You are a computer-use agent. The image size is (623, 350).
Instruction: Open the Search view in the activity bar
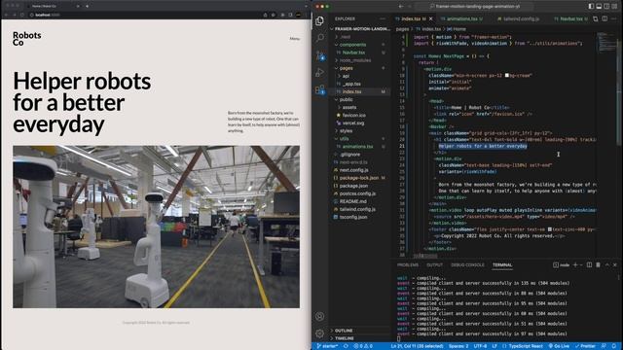coord(320,38)
